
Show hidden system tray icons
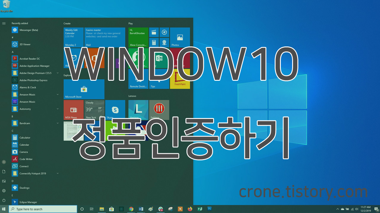[337, 209]
